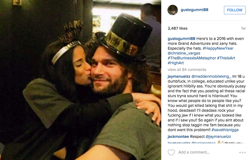Image resolution: width=250 pixels, height=160 pixels.
Task: Open the jackmontee commenter profile
Action: [178, 137]
